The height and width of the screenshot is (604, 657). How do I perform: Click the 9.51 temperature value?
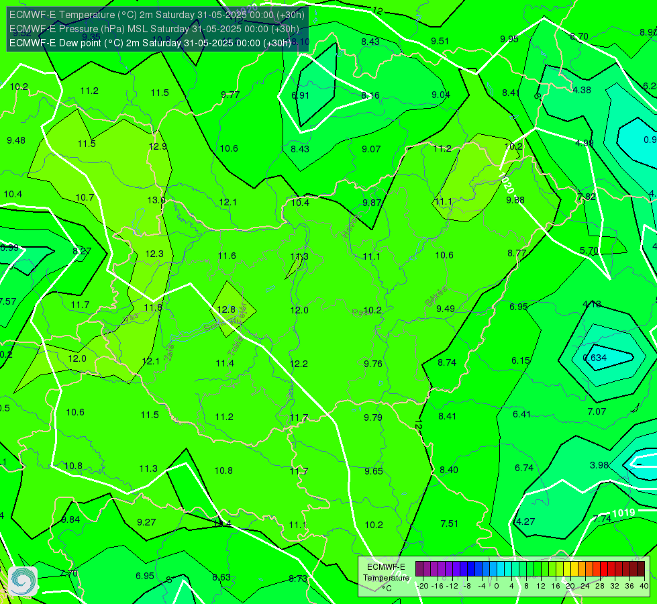[440, 41]
